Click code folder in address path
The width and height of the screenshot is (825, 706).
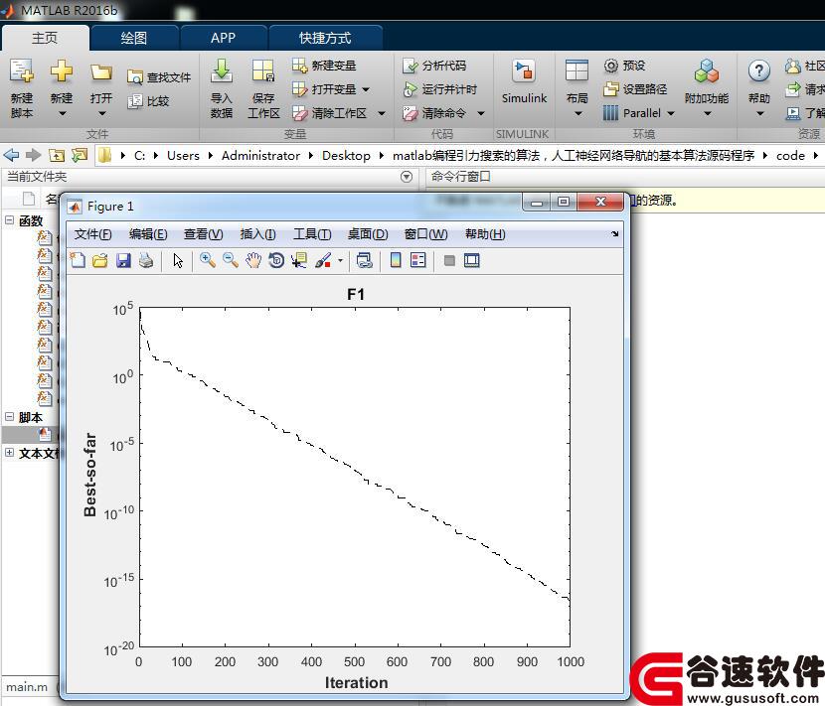point(790,156)
